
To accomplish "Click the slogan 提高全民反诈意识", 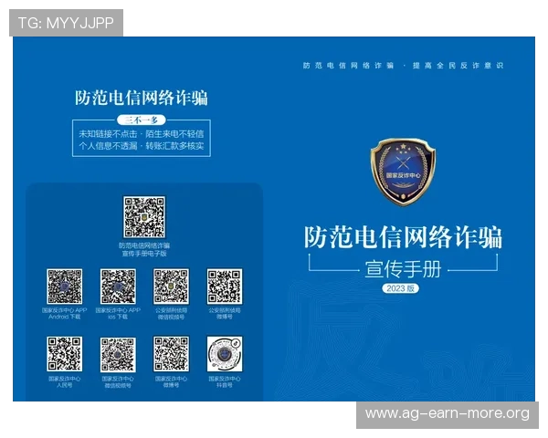I will [458, 66].
